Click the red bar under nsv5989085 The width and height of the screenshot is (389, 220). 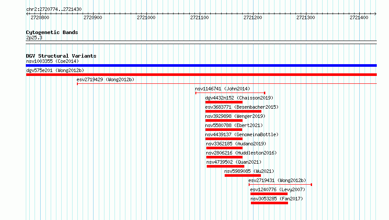pyautogui.click(x=243, y=175)
